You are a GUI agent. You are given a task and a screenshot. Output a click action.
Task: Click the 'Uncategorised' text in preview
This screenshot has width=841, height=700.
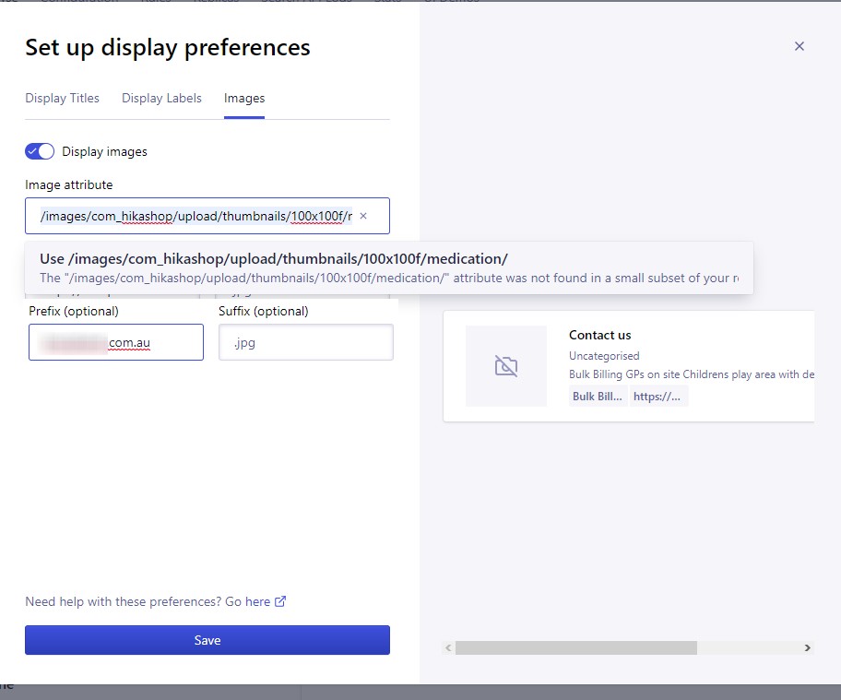click(x=604, y=356)
